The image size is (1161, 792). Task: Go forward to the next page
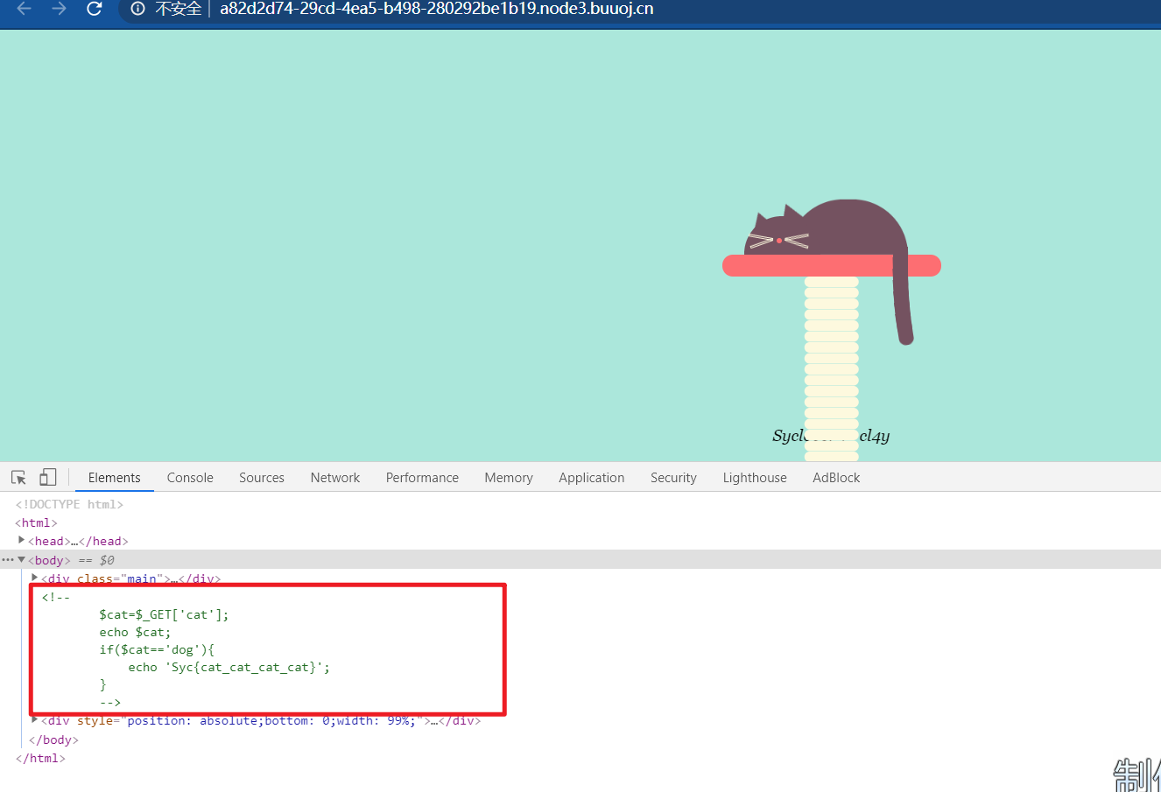59,9
